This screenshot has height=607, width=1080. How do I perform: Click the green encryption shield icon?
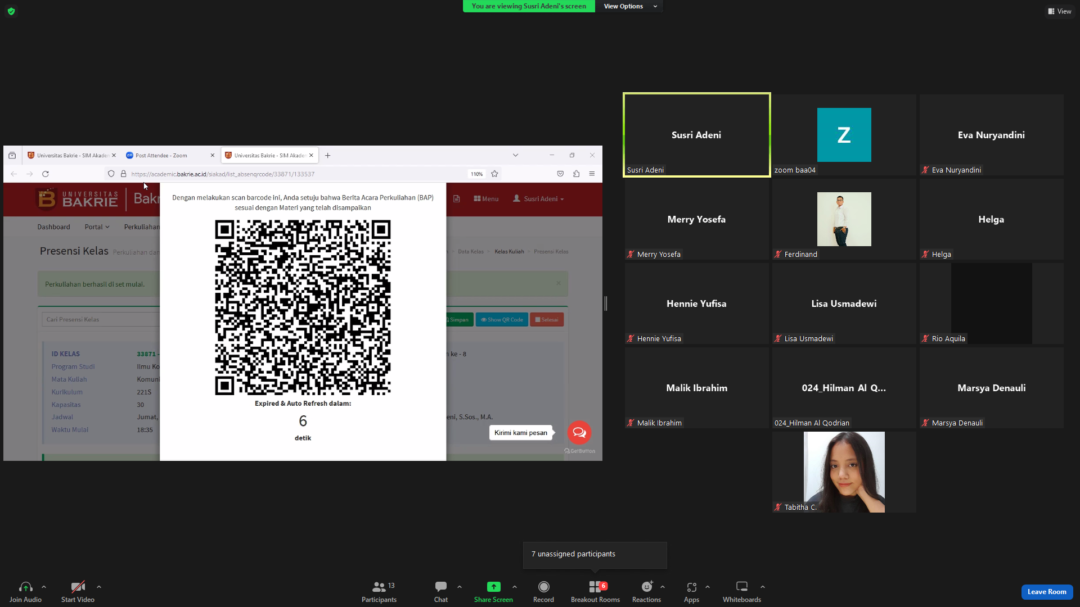[x=11, y=11]
